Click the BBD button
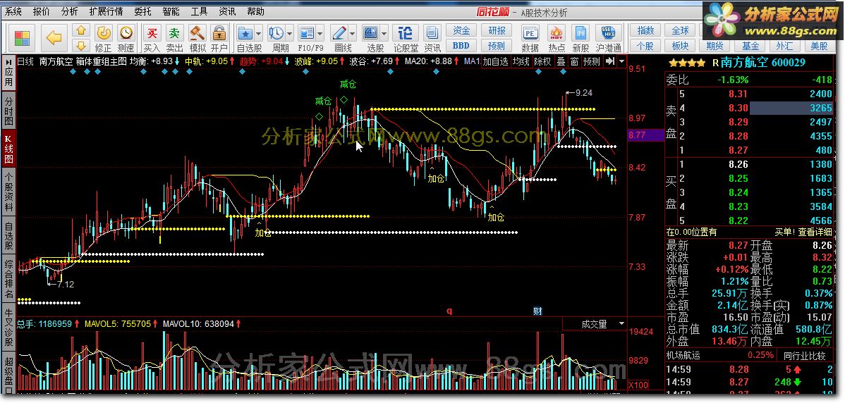The image size is (845, 403). click(x=461, y=46)
